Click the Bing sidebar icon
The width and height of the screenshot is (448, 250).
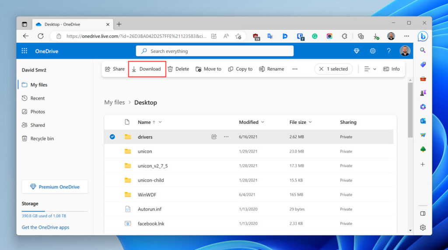point(422,36)
